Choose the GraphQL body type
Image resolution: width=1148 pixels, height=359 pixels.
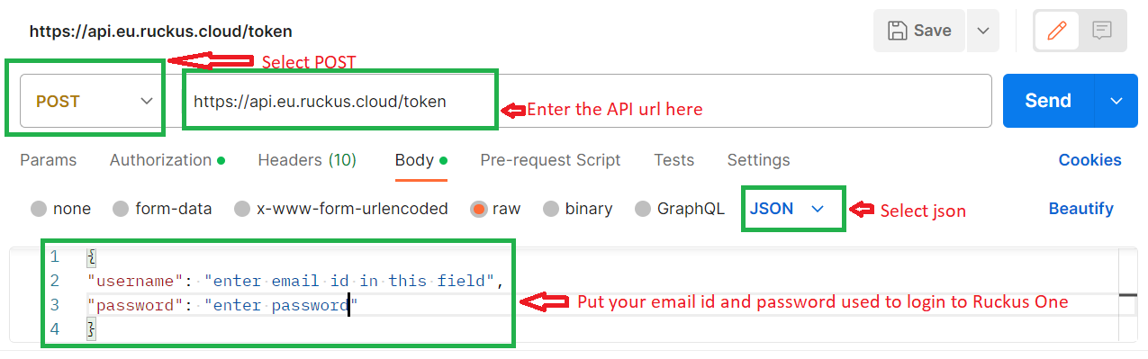tap(680, 209)
